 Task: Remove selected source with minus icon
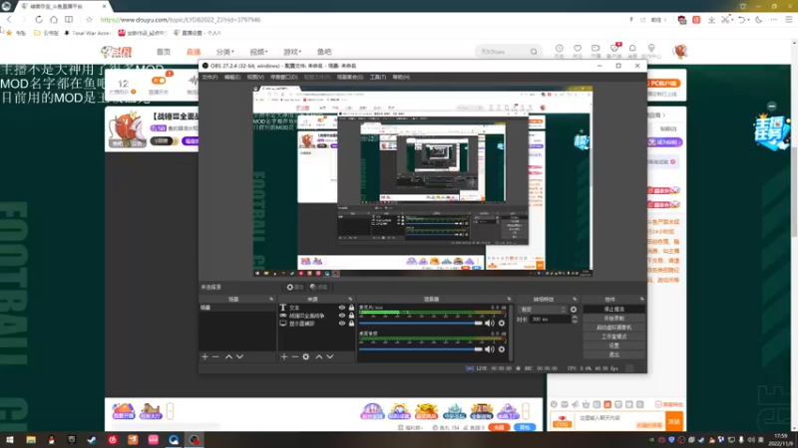point(294,357)
